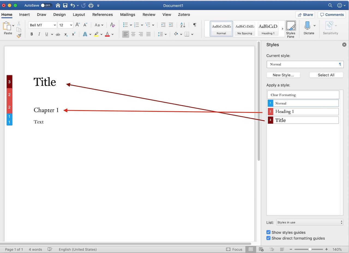Align text to the left
The width and height of the screenshot is (349, 253).
point(126,34)
